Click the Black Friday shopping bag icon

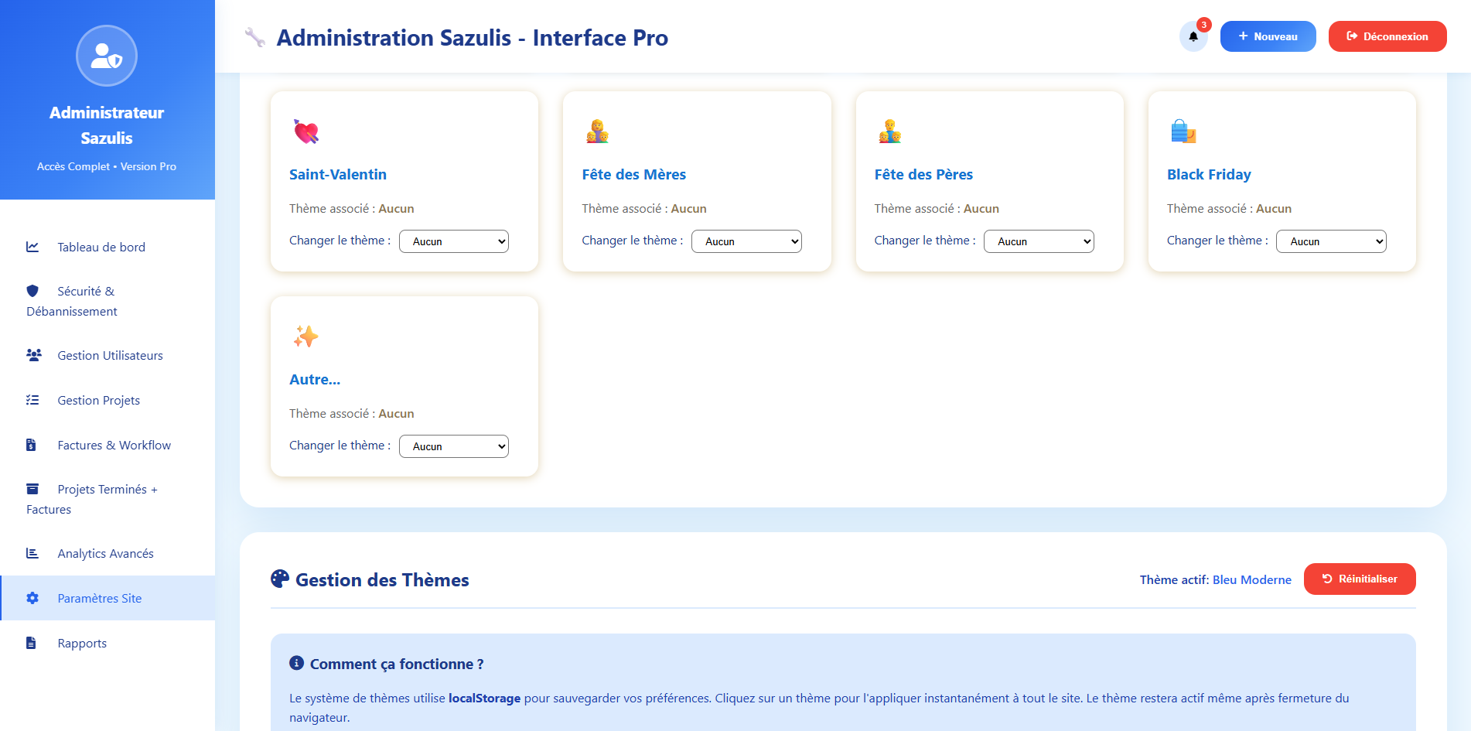pos(1183,132)
